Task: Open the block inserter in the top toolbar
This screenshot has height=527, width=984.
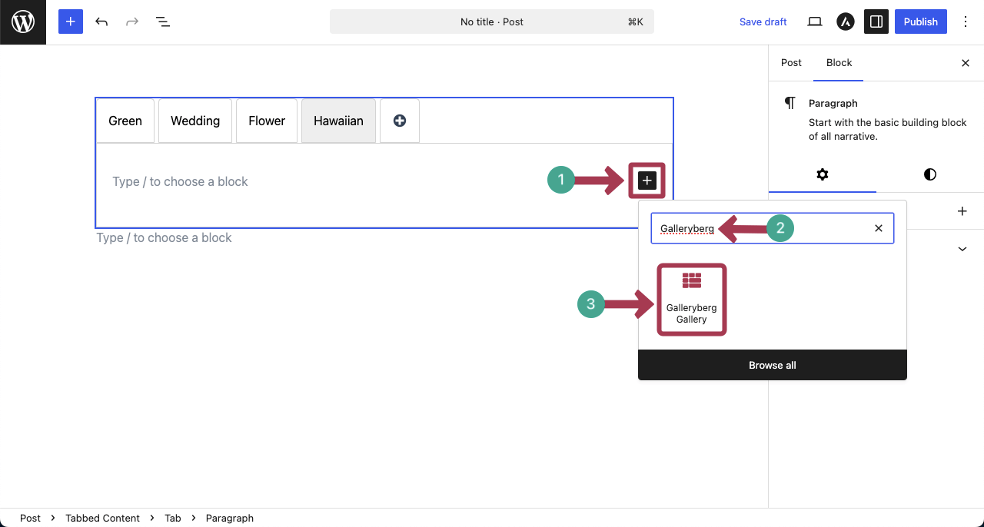Action: (x=71, y=22)
